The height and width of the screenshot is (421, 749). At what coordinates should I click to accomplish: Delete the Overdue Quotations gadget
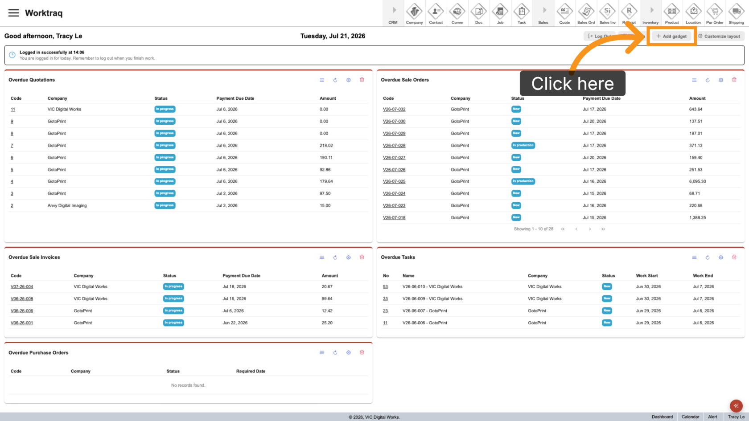[362, 80]
